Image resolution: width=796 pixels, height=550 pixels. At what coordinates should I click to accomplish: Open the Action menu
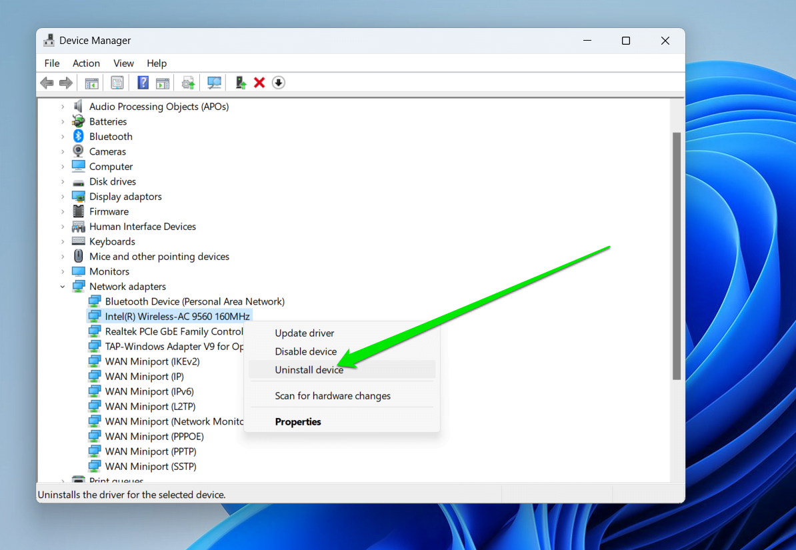coord(86,63)
